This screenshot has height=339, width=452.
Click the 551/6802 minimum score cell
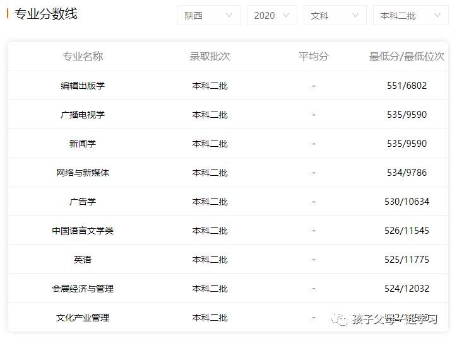click(407, 86)
